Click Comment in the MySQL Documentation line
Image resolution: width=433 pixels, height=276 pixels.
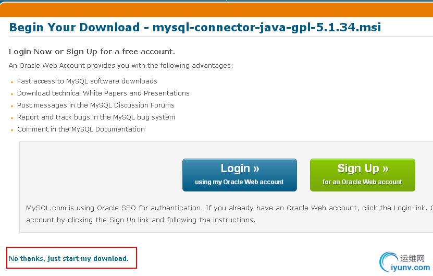pos(81,129)
